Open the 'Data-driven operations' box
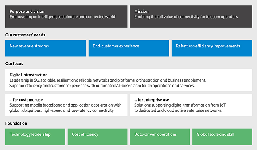257x150 pixels. [x=160, y=137]
